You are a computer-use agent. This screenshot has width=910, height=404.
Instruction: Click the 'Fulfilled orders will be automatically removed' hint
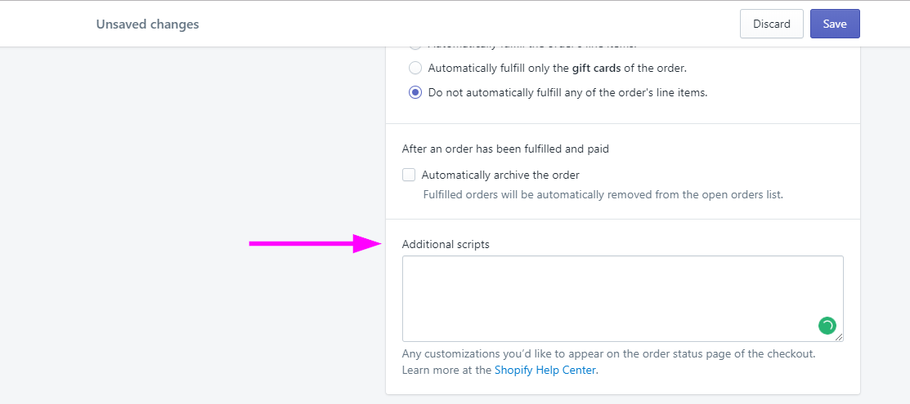tap(603, 195)
